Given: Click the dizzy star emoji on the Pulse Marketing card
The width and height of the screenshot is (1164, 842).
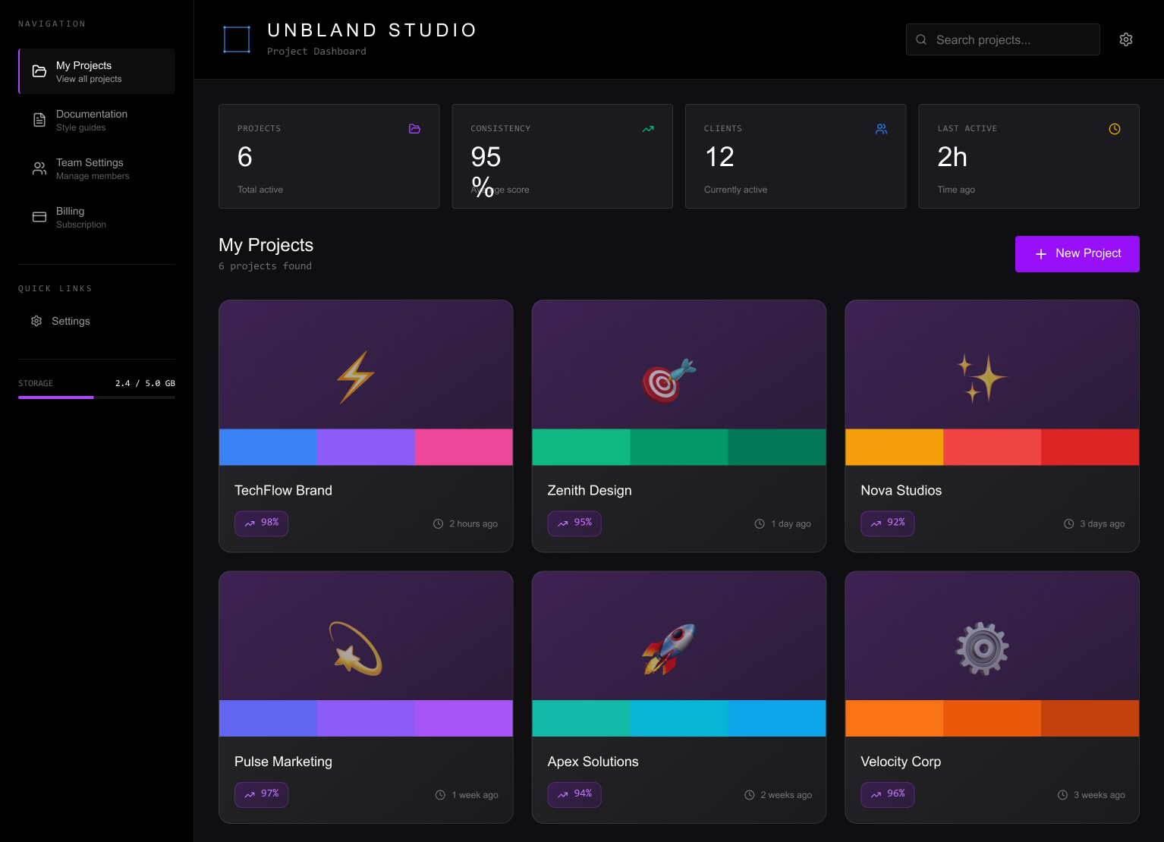Looking at the screenshot, I should coord(356,649).
